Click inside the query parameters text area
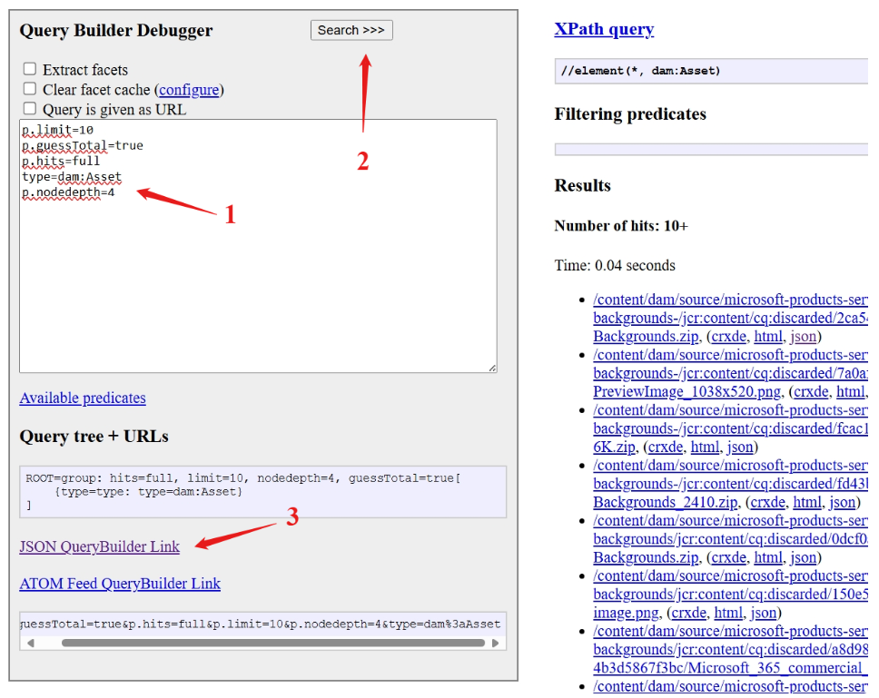This screenshot has width=879, height=698. 258,245
